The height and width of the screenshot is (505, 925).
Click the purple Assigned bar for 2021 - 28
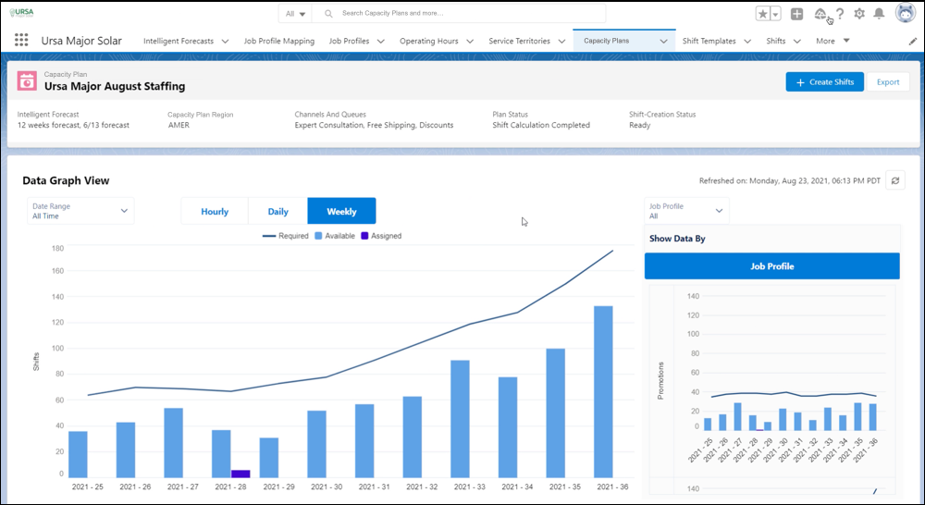click(240, 474)
